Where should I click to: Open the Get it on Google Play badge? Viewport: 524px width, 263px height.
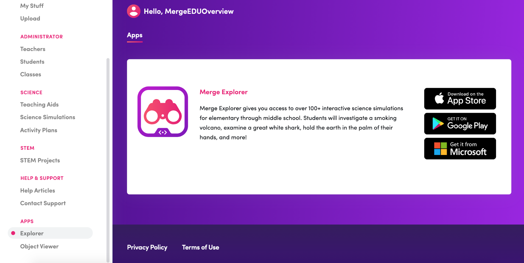tap(460, 124)
